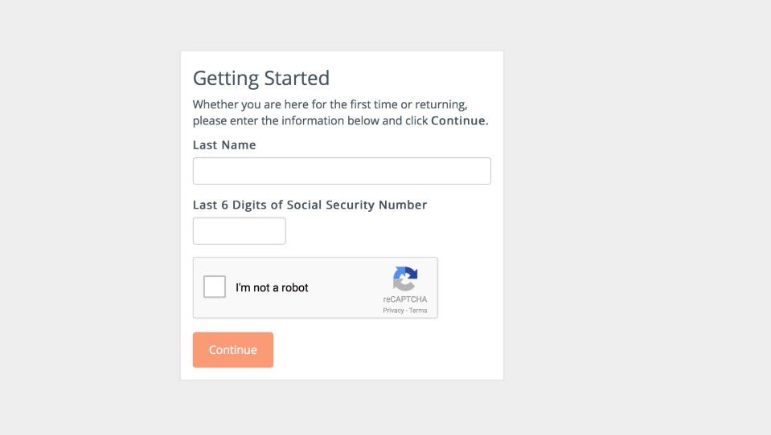Check the I'm not a robot checkbox
Screen dimensions: 771x435
coord(215,287)
